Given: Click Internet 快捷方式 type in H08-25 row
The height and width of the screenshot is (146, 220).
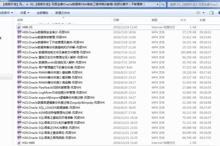Looking at the screenshot, I should (x=163, y=27).
